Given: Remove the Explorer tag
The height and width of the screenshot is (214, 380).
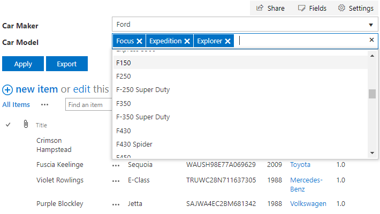Looking at the screenshot, I should tap(227, 41).
